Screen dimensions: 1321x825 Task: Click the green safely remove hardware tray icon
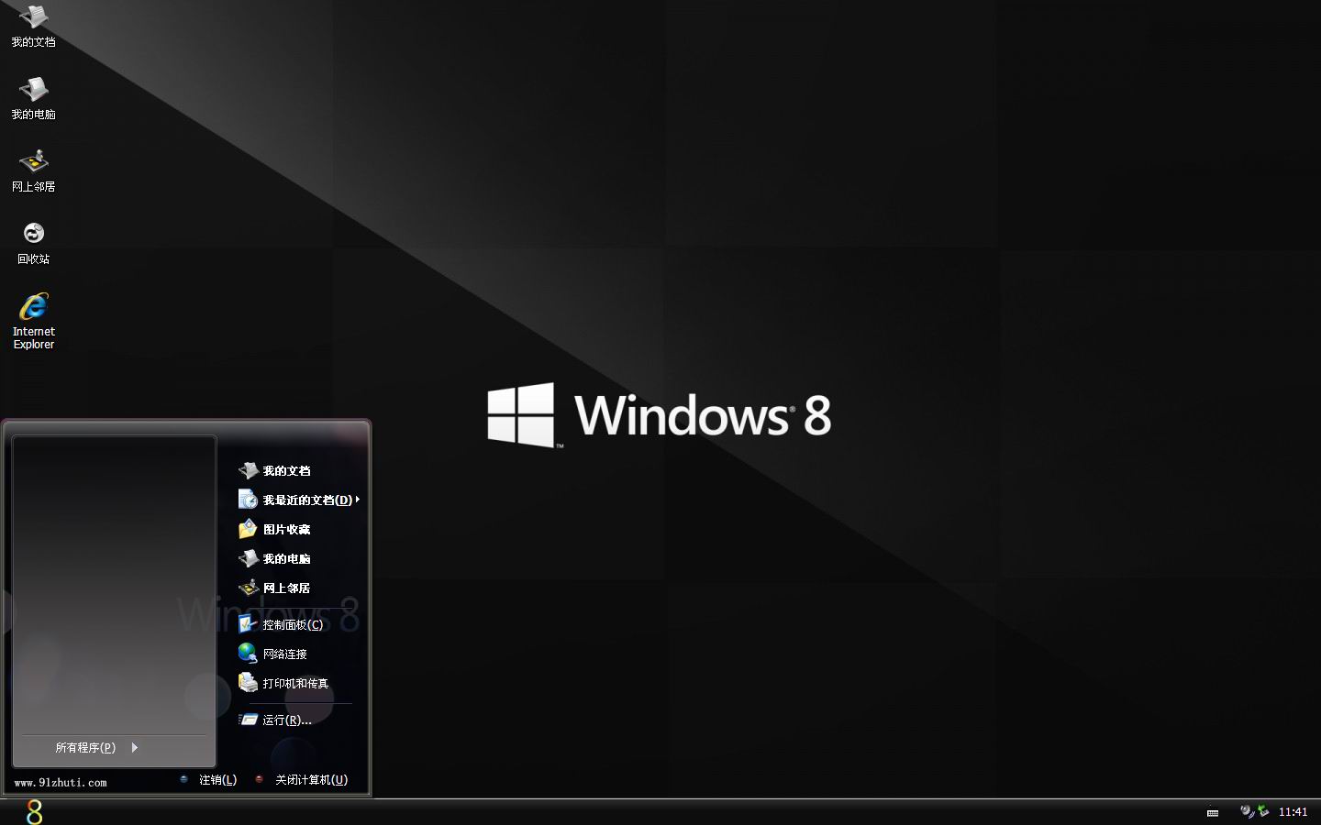pos(1263,811)
